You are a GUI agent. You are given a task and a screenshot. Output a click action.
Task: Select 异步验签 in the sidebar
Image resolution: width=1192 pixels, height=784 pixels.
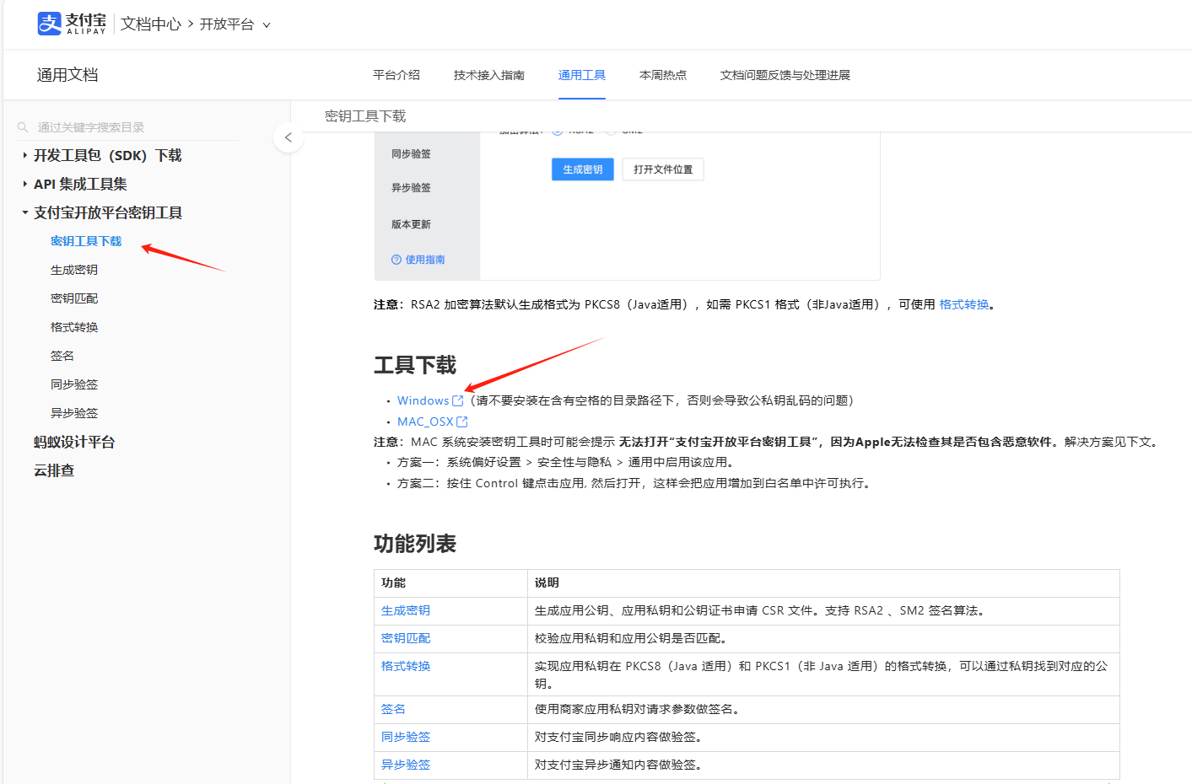pyautogui.click(x=74, y=413)
